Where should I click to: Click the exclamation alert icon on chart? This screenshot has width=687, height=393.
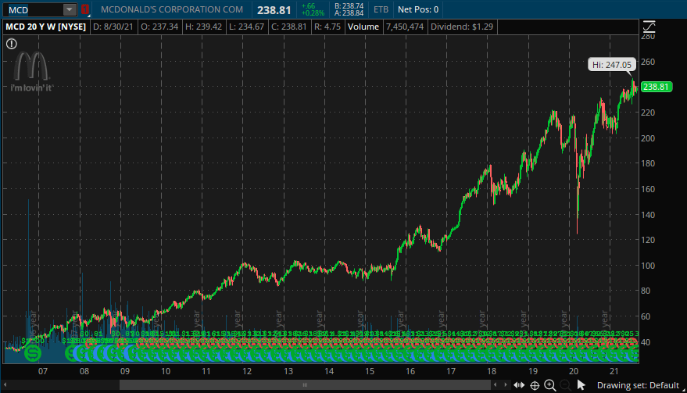pyautogui.click(x=12, y=44)
